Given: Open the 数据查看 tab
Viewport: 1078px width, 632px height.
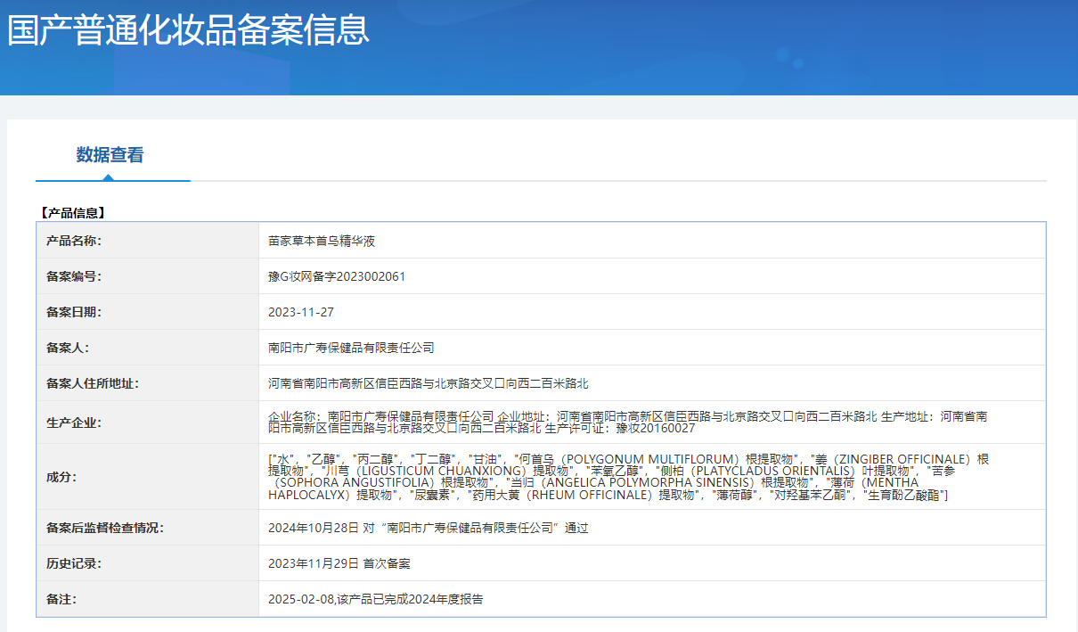Looking at the screenshot, I should [x=110, y=155].
